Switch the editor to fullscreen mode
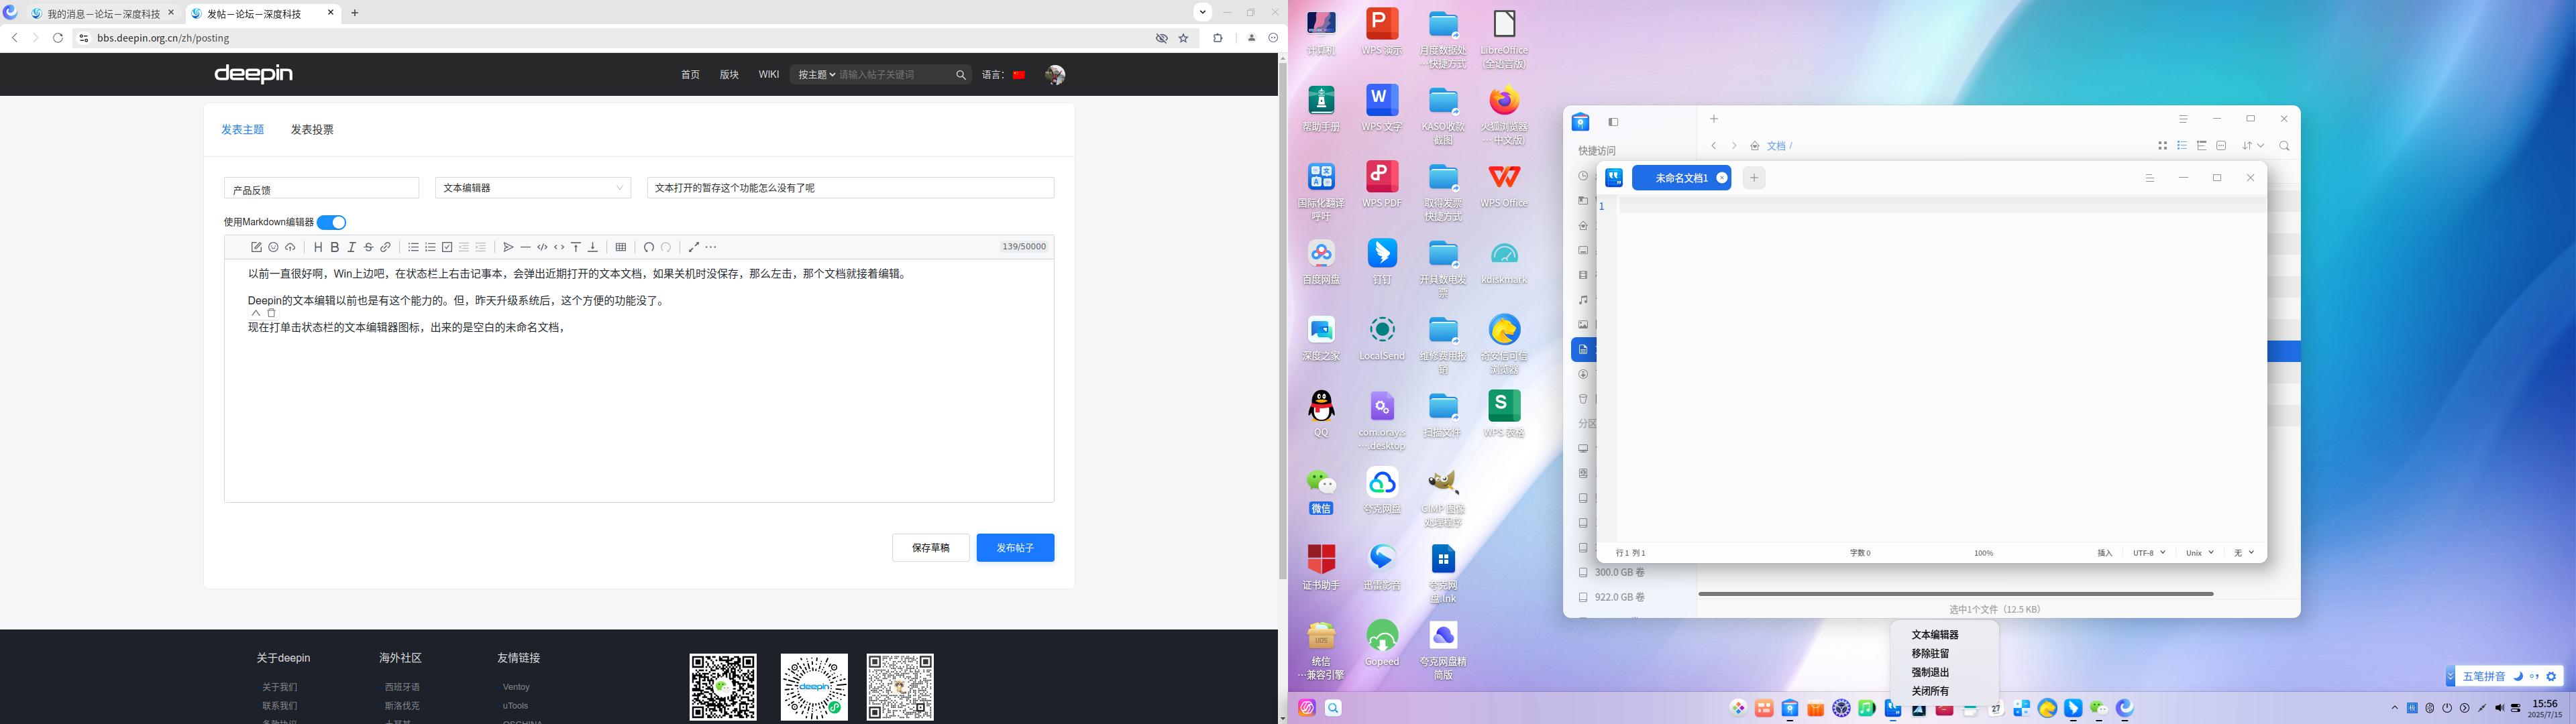 (x=694, y=247)
